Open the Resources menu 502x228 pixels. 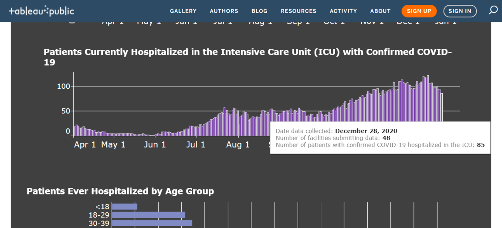tap(298, 11)
